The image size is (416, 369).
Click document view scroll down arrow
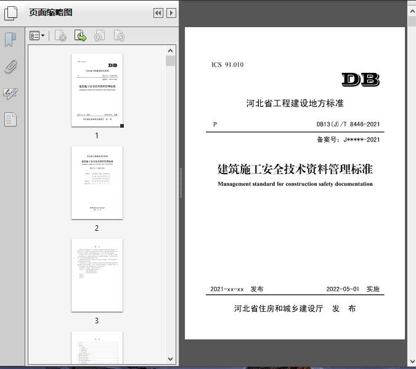pos(412,362)
